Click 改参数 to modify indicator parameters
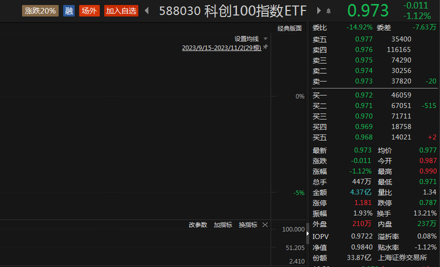 click(x=198, y=224)
